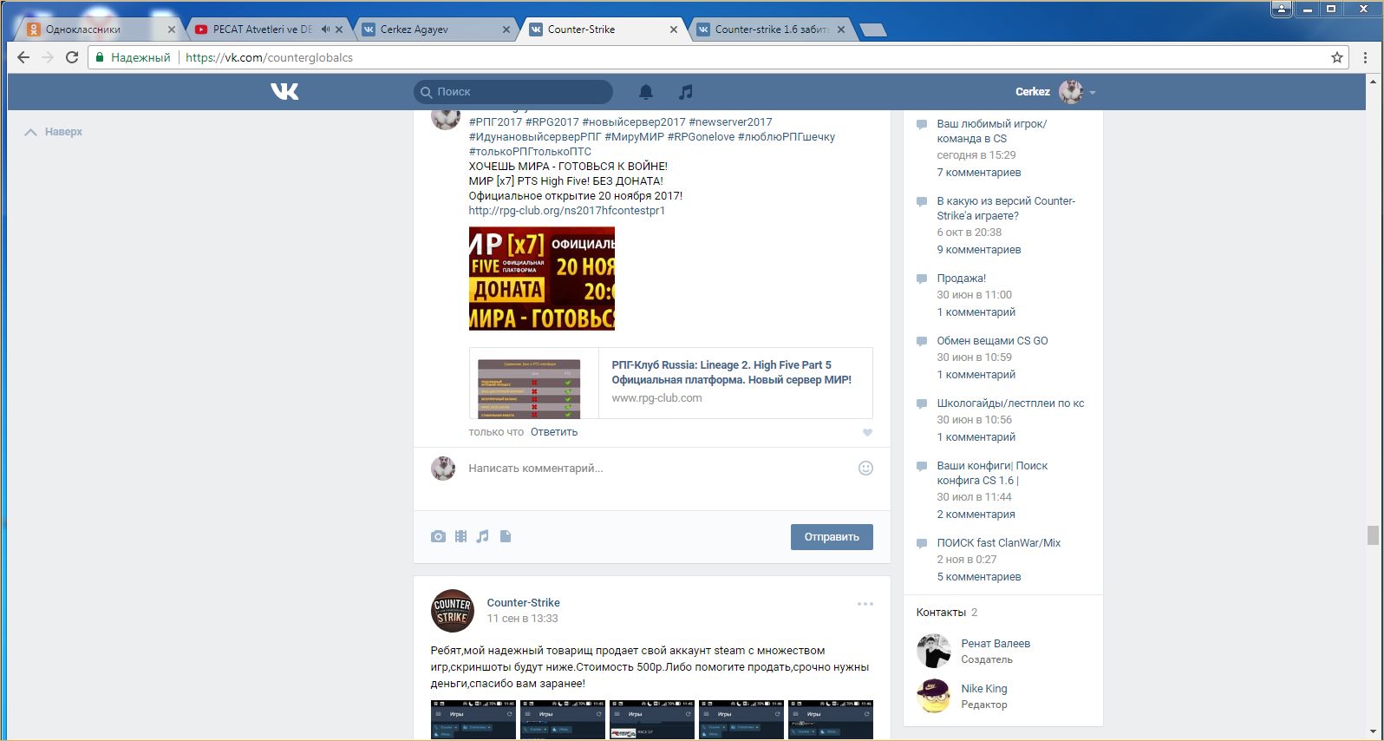Open the Chrome three-dot menu
This screenshot has height=741, width=1384.
click(x=1366, y=57)
